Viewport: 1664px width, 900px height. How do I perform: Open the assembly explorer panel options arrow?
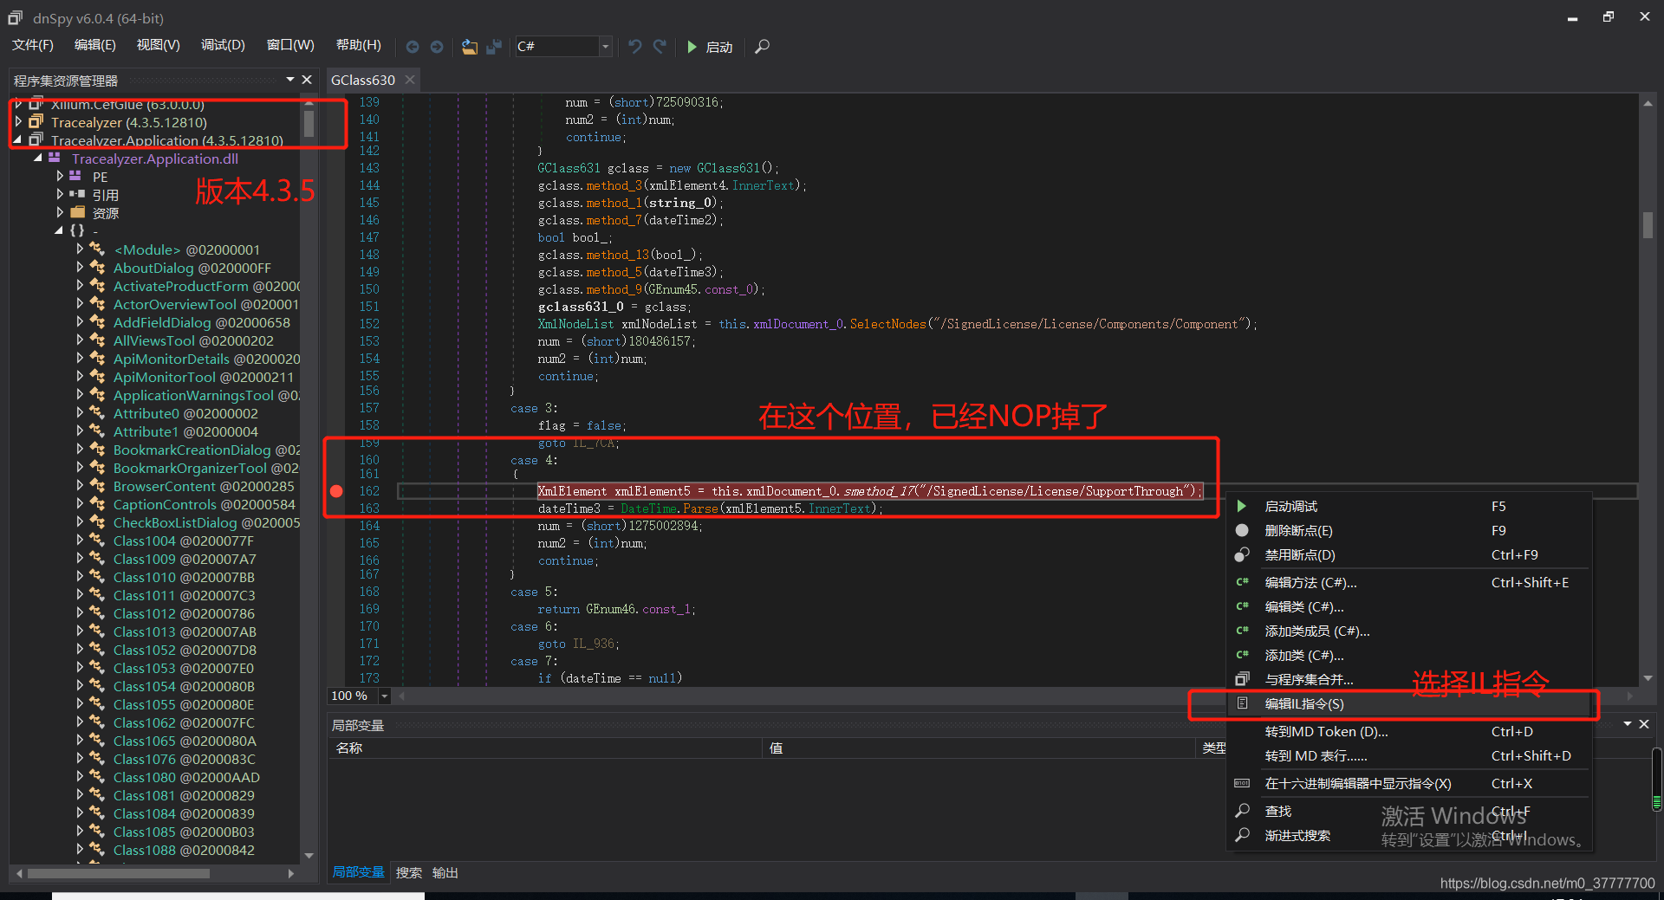pos(290,80)
